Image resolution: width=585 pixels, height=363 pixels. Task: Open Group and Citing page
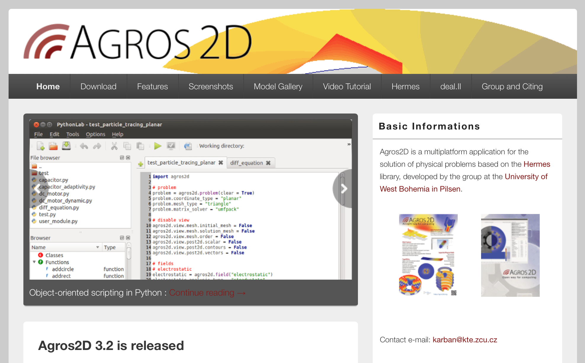[512, 86]
